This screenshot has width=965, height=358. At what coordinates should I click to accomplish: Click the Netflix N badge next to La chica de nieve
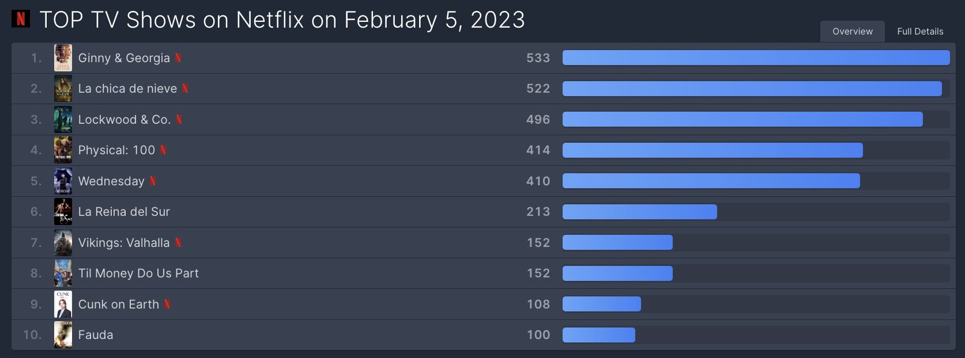point(185,88)
